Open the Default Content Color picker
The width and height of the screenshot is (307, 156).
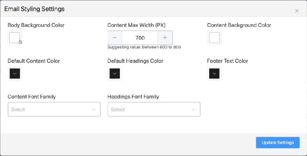tap(15, 74)
